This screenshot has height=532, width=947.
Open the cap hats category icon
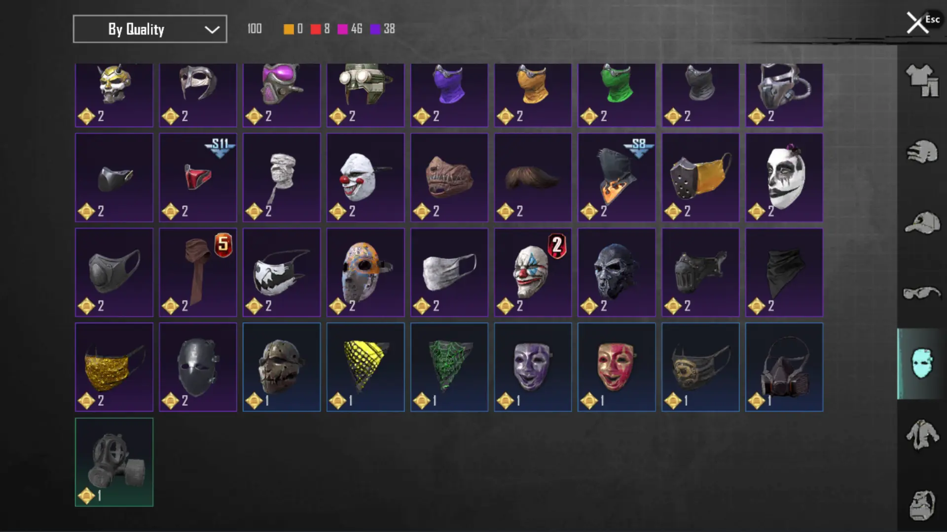click(922, 223)
